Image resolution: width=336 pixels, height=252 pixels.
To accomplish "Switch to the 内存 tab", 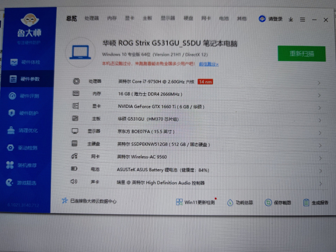I will pyautogui.click(x=112, y=18).
